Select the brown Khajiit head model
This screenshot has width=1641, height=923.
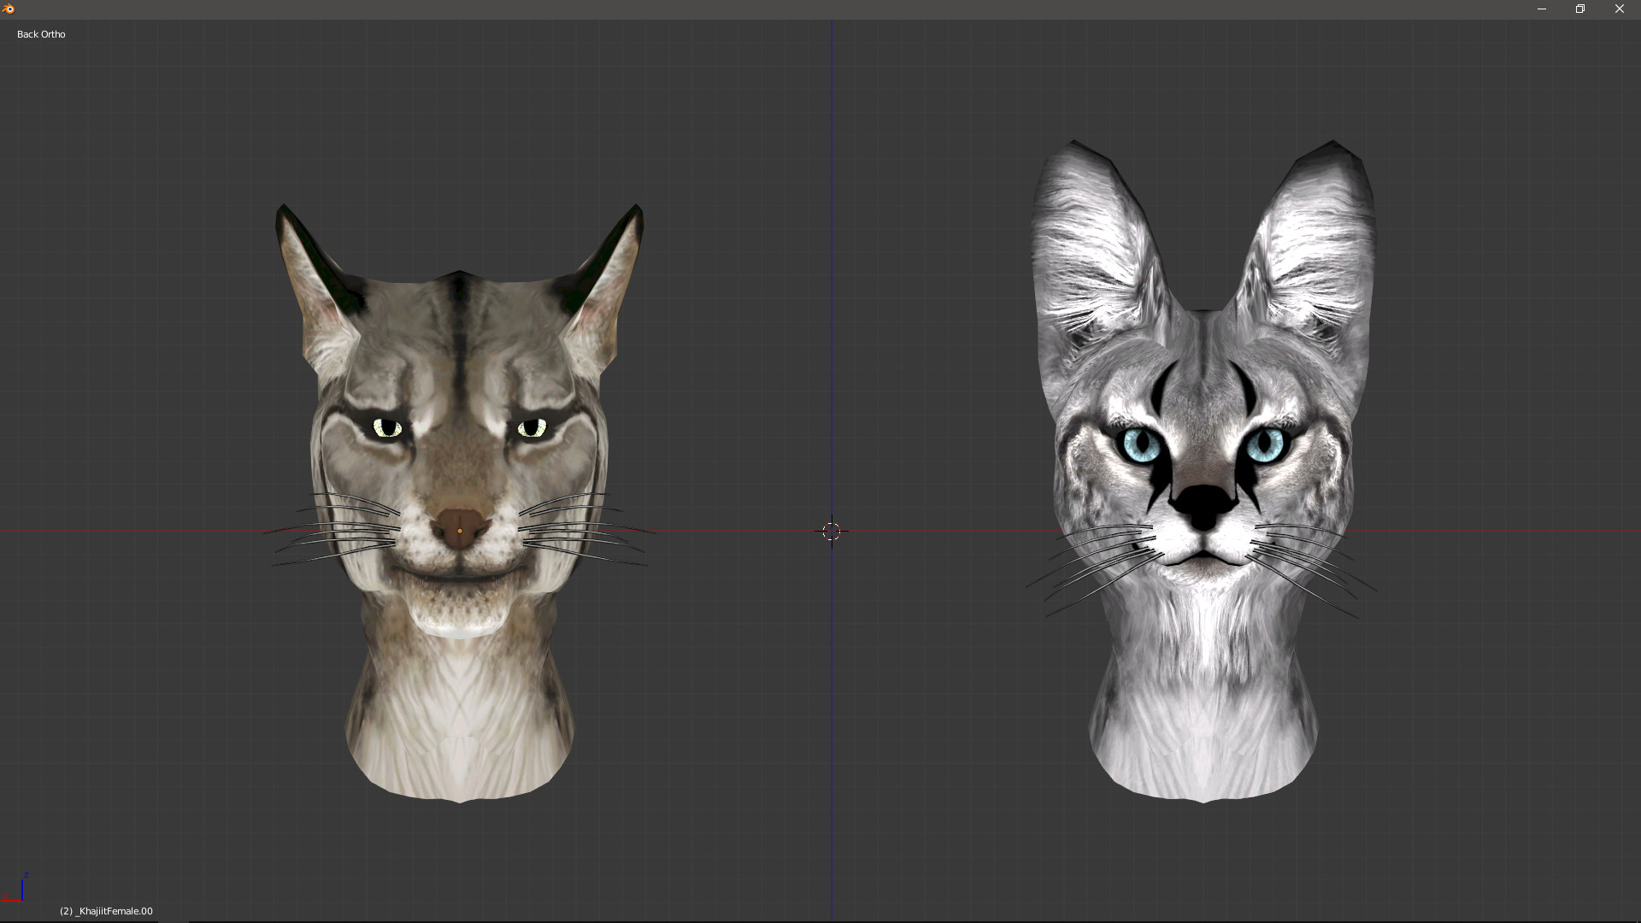click(460, 376)
